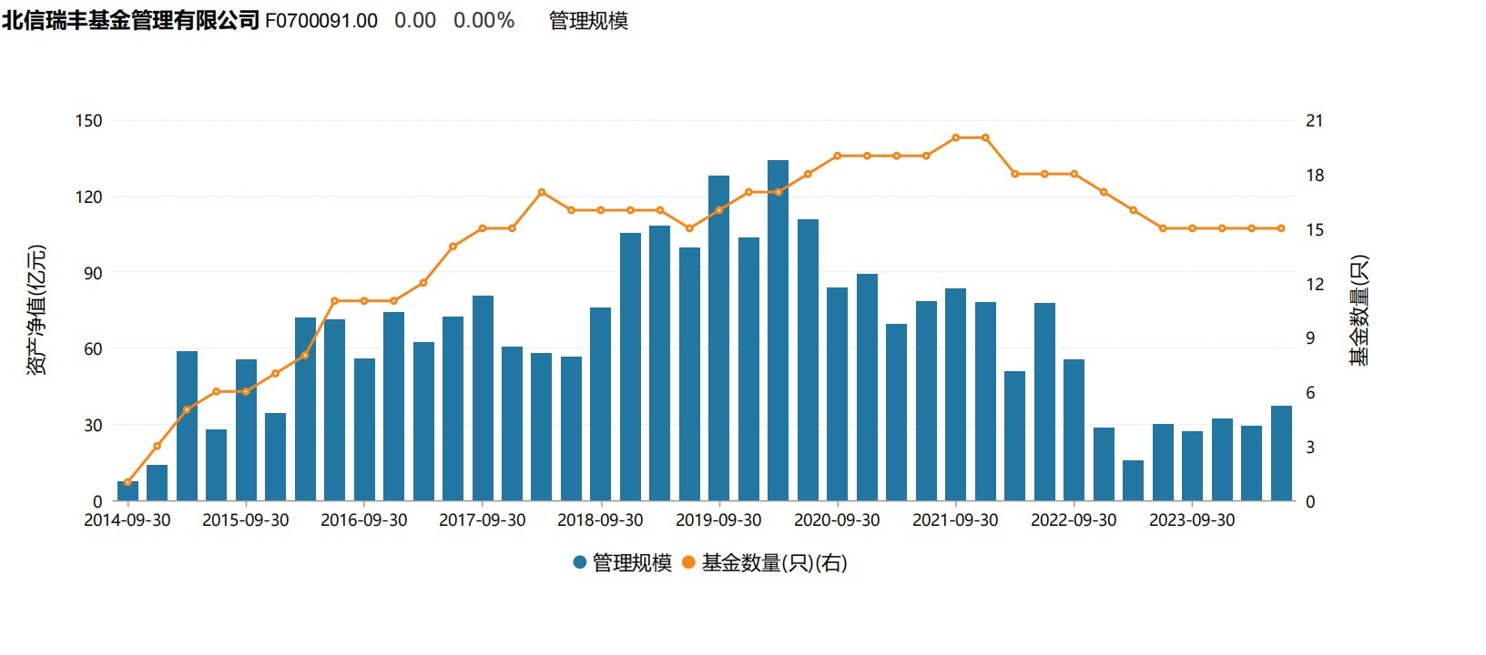Click the orange point at 2014-09-30
The height and width of the screenshot is (655, 1486).
[127, 482]
